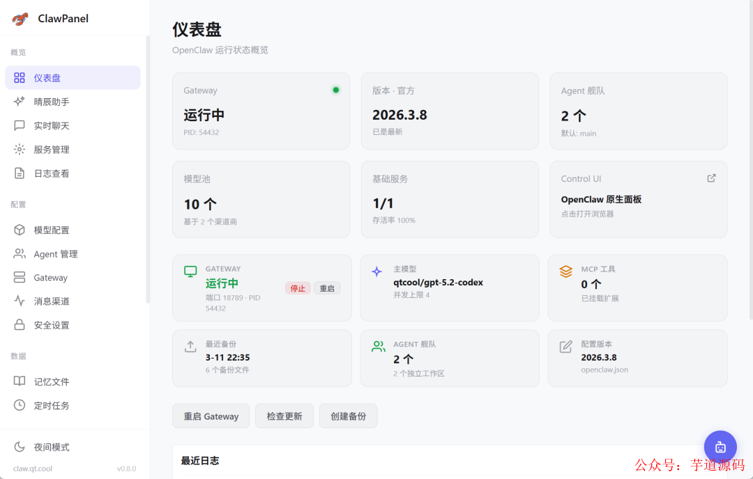Select Gateway in the 配置 section

tap(73, 277)
